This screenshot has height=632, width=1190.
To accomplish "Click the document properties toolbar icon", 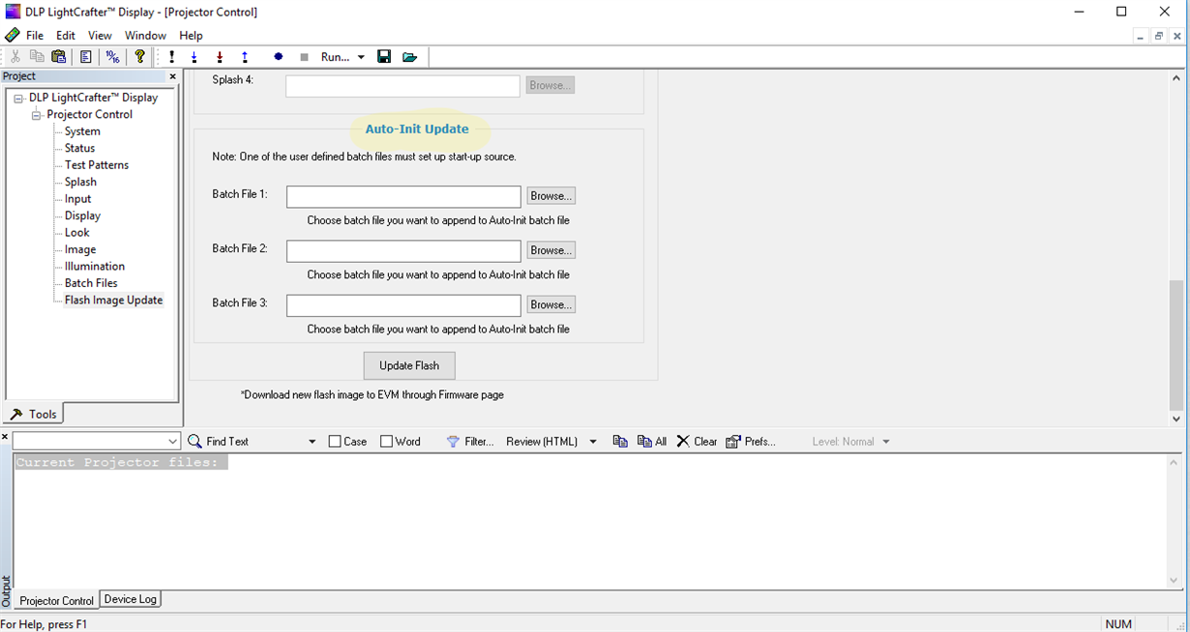I will [x=86, y=57].
